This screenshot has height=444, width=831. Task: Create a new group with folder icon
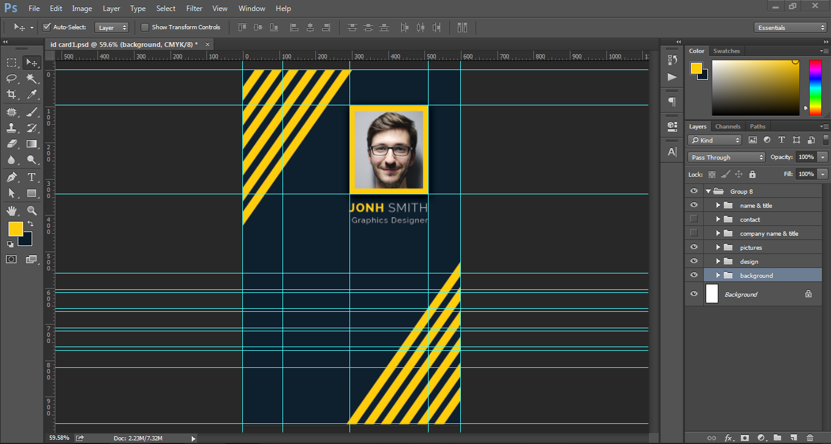coord(777,437)
